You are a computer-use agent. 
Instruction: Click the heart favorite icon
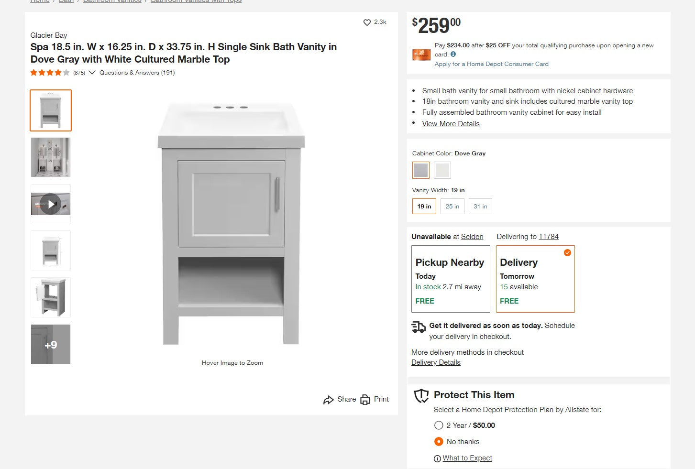pyautogui.click(x=367, y=22)
